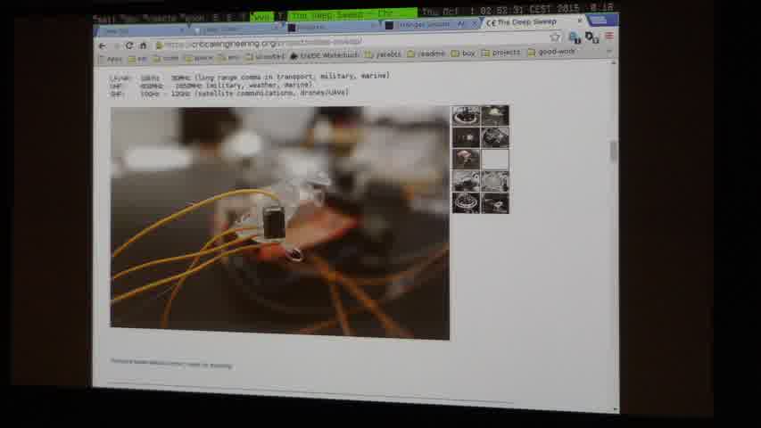This screenshot has height=428, width=761.
Task: Open the projects bookmark folder
Action: click(x=500, y=53)
